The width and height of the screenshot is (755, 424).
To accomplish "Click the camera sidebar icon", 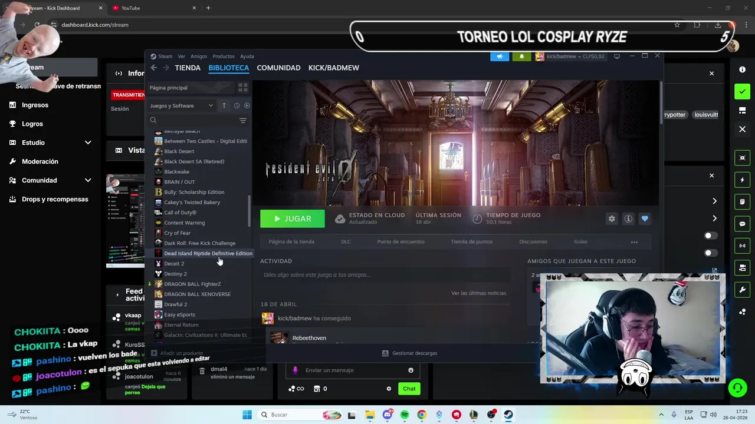I will pos(743,158).
